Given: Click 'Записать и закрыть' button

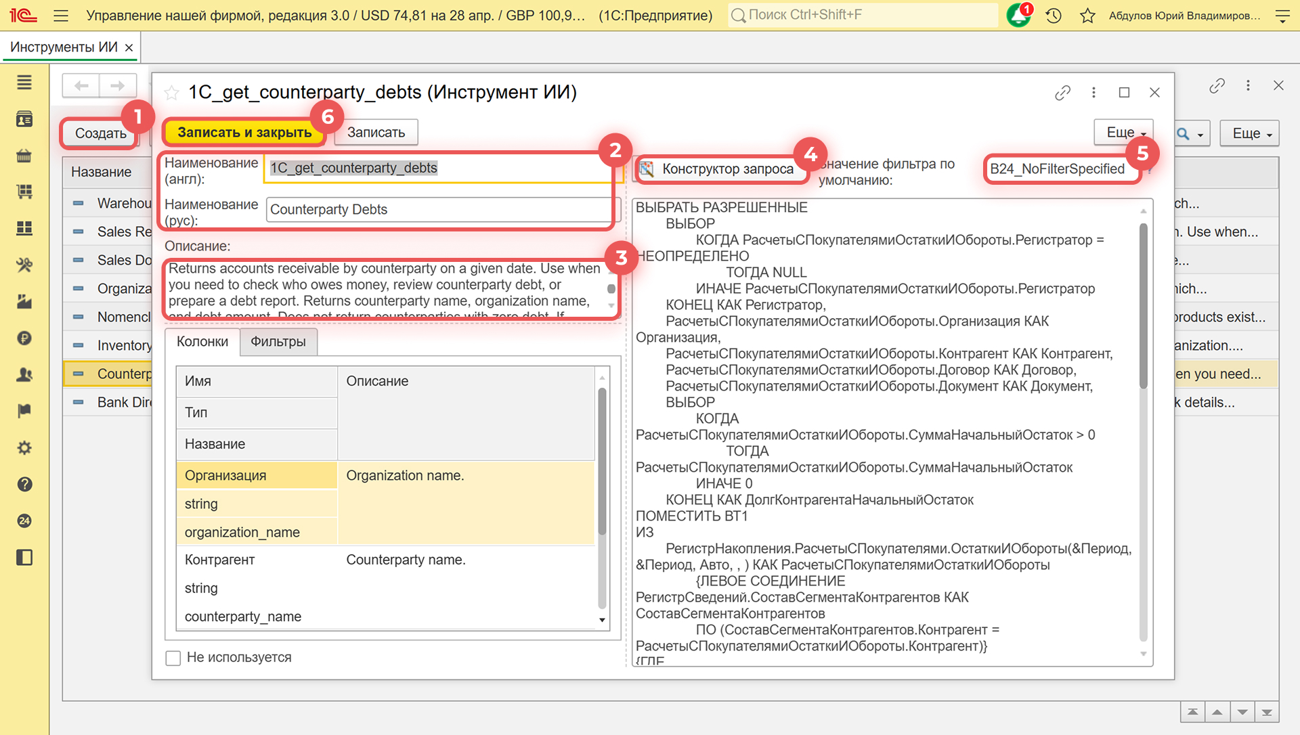Looking at the screenshot, I should point(244,133).
